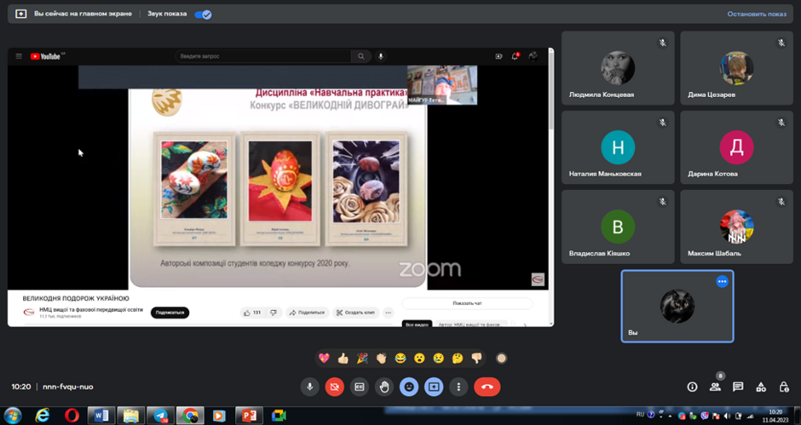Go to the YouTube home logo
Image resolution: width=801 pixels, height=425 pixels.
tap(46, 56)
